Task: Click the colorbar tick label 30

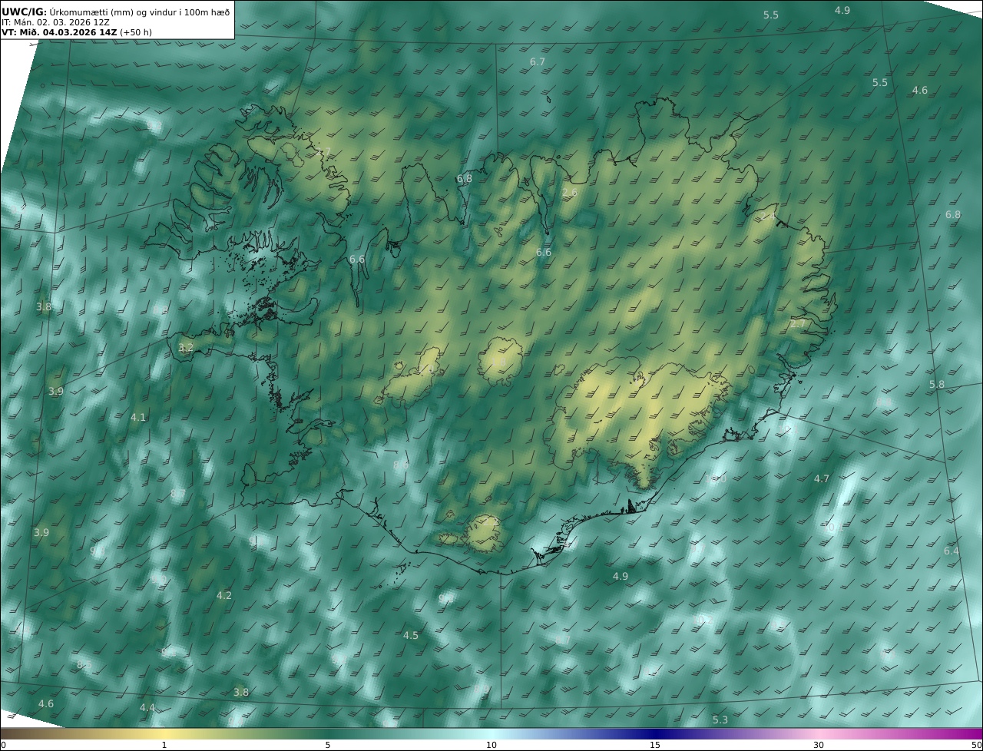Action: (x=819, y=745)
